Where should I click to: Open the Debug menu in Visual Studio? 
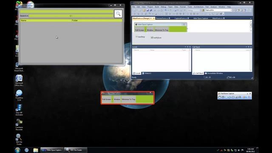pyautogui.click(x=163, y=7)
